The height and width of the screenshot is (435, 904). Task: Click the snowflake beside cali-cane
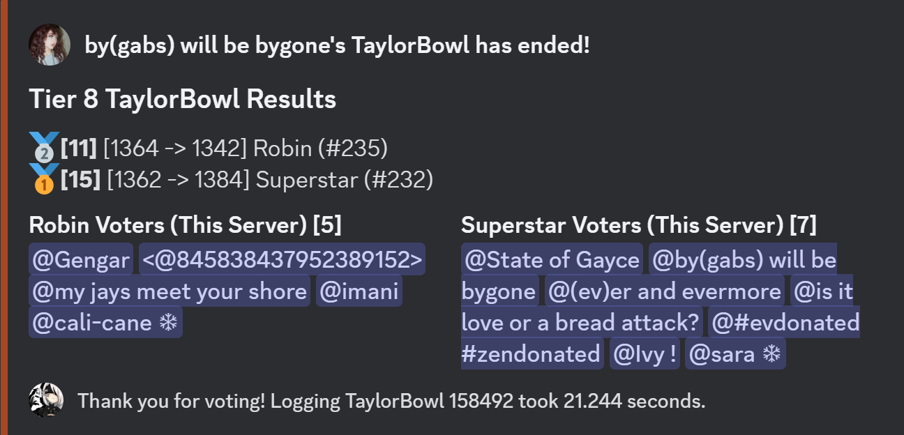[168, 322]
